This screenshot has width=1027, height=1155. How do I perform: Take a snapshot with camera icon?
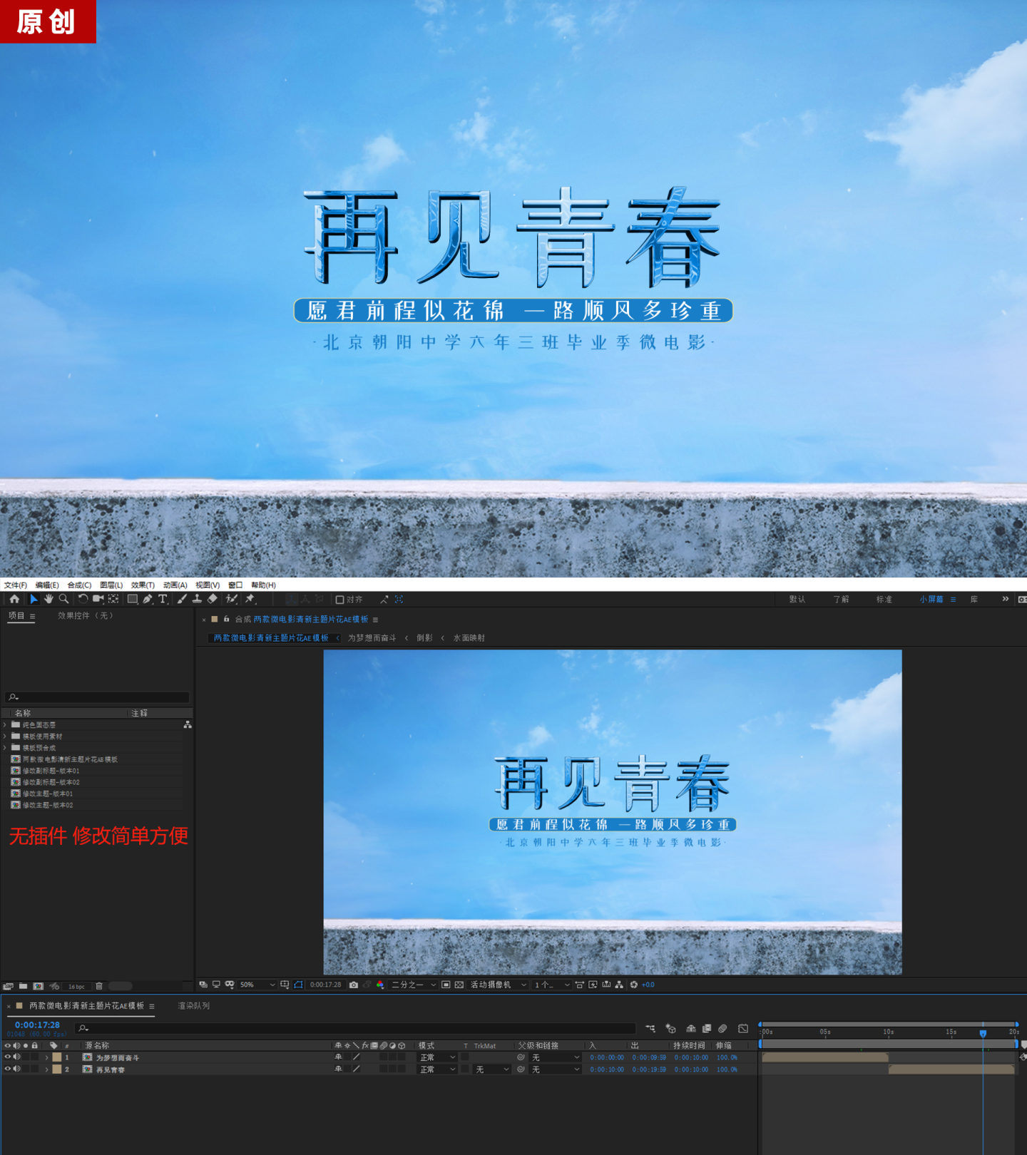point(354,985)
